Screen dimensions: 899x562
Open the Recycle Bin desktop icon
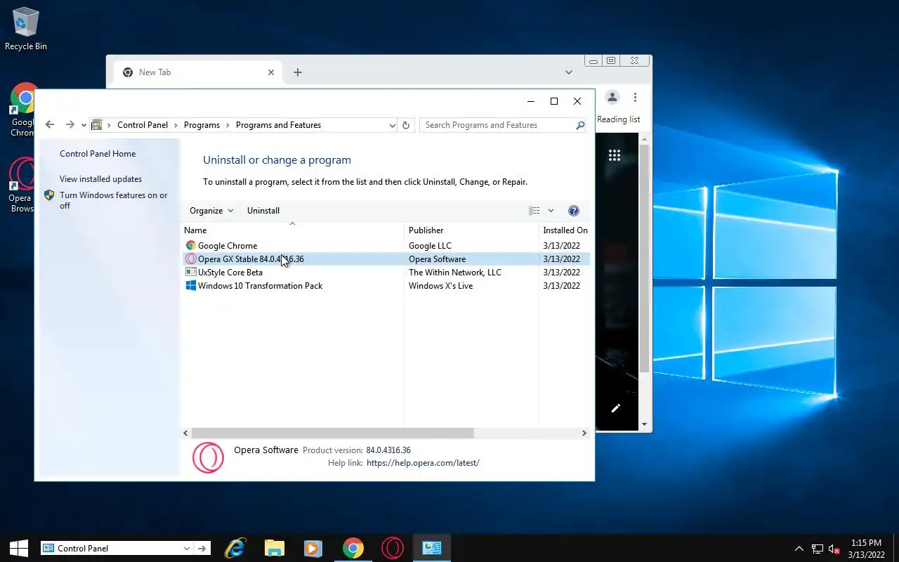tap(25, 30)
